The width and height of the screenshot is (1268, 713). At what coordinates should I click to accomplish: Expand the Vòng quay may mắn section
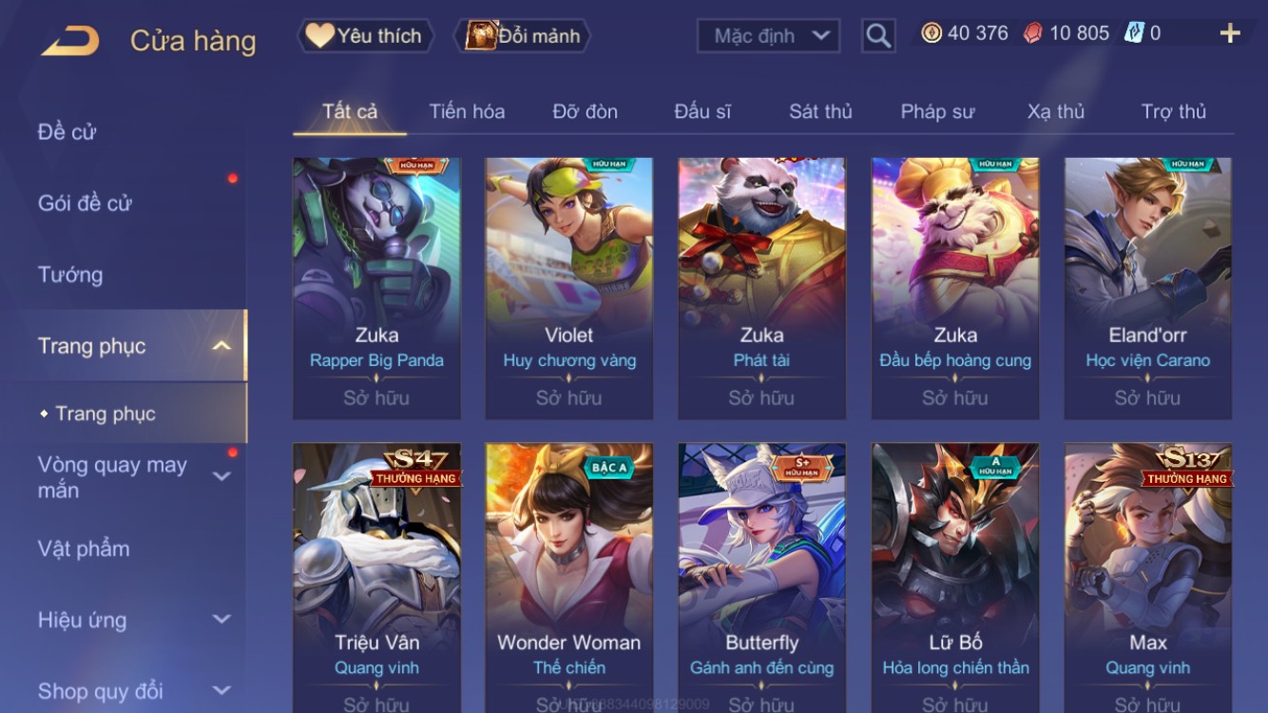tap(221, 476)
